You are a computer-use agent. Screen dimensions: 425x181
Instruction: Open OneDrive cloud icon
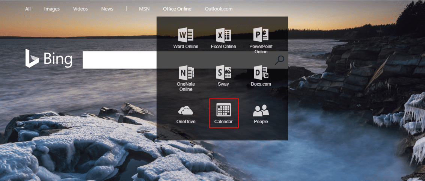point(186,110)
